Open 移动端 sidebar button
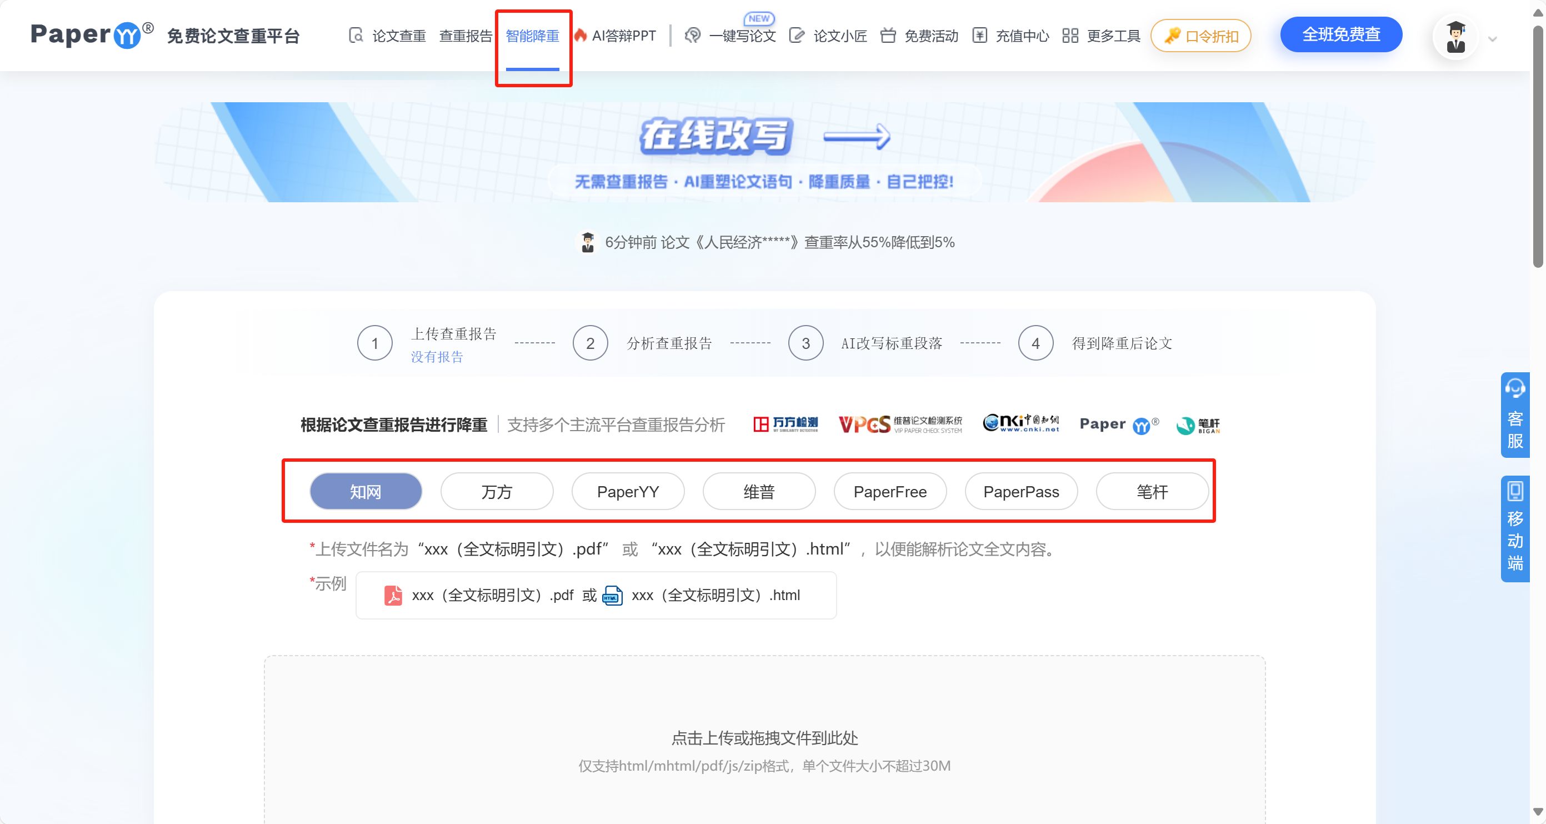This screenshot has width=1546, height=824. tap(1515, 529)
